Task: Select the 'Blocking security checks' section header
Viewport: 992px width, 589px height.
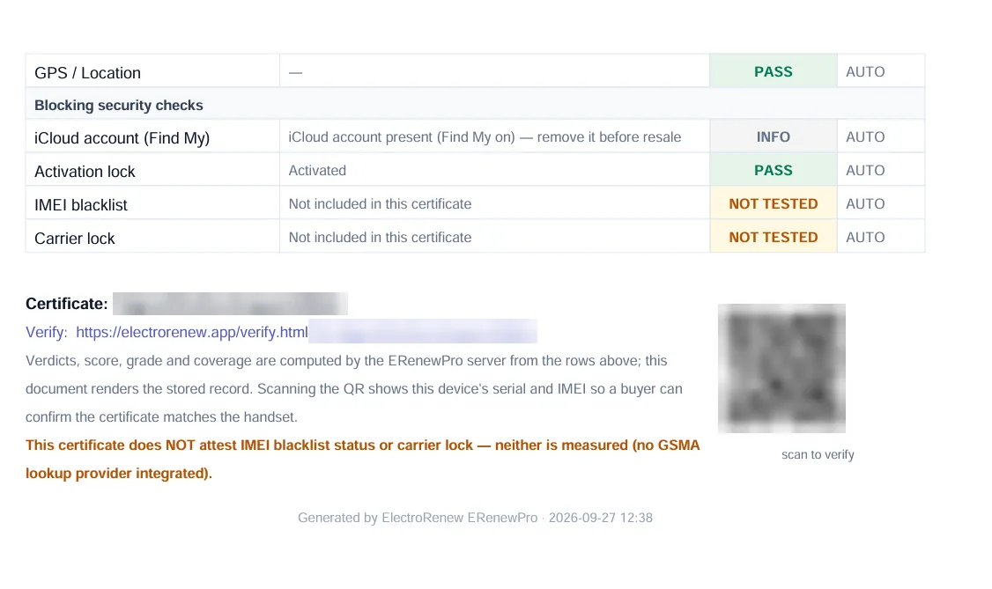Action: [x=118, y=105]
